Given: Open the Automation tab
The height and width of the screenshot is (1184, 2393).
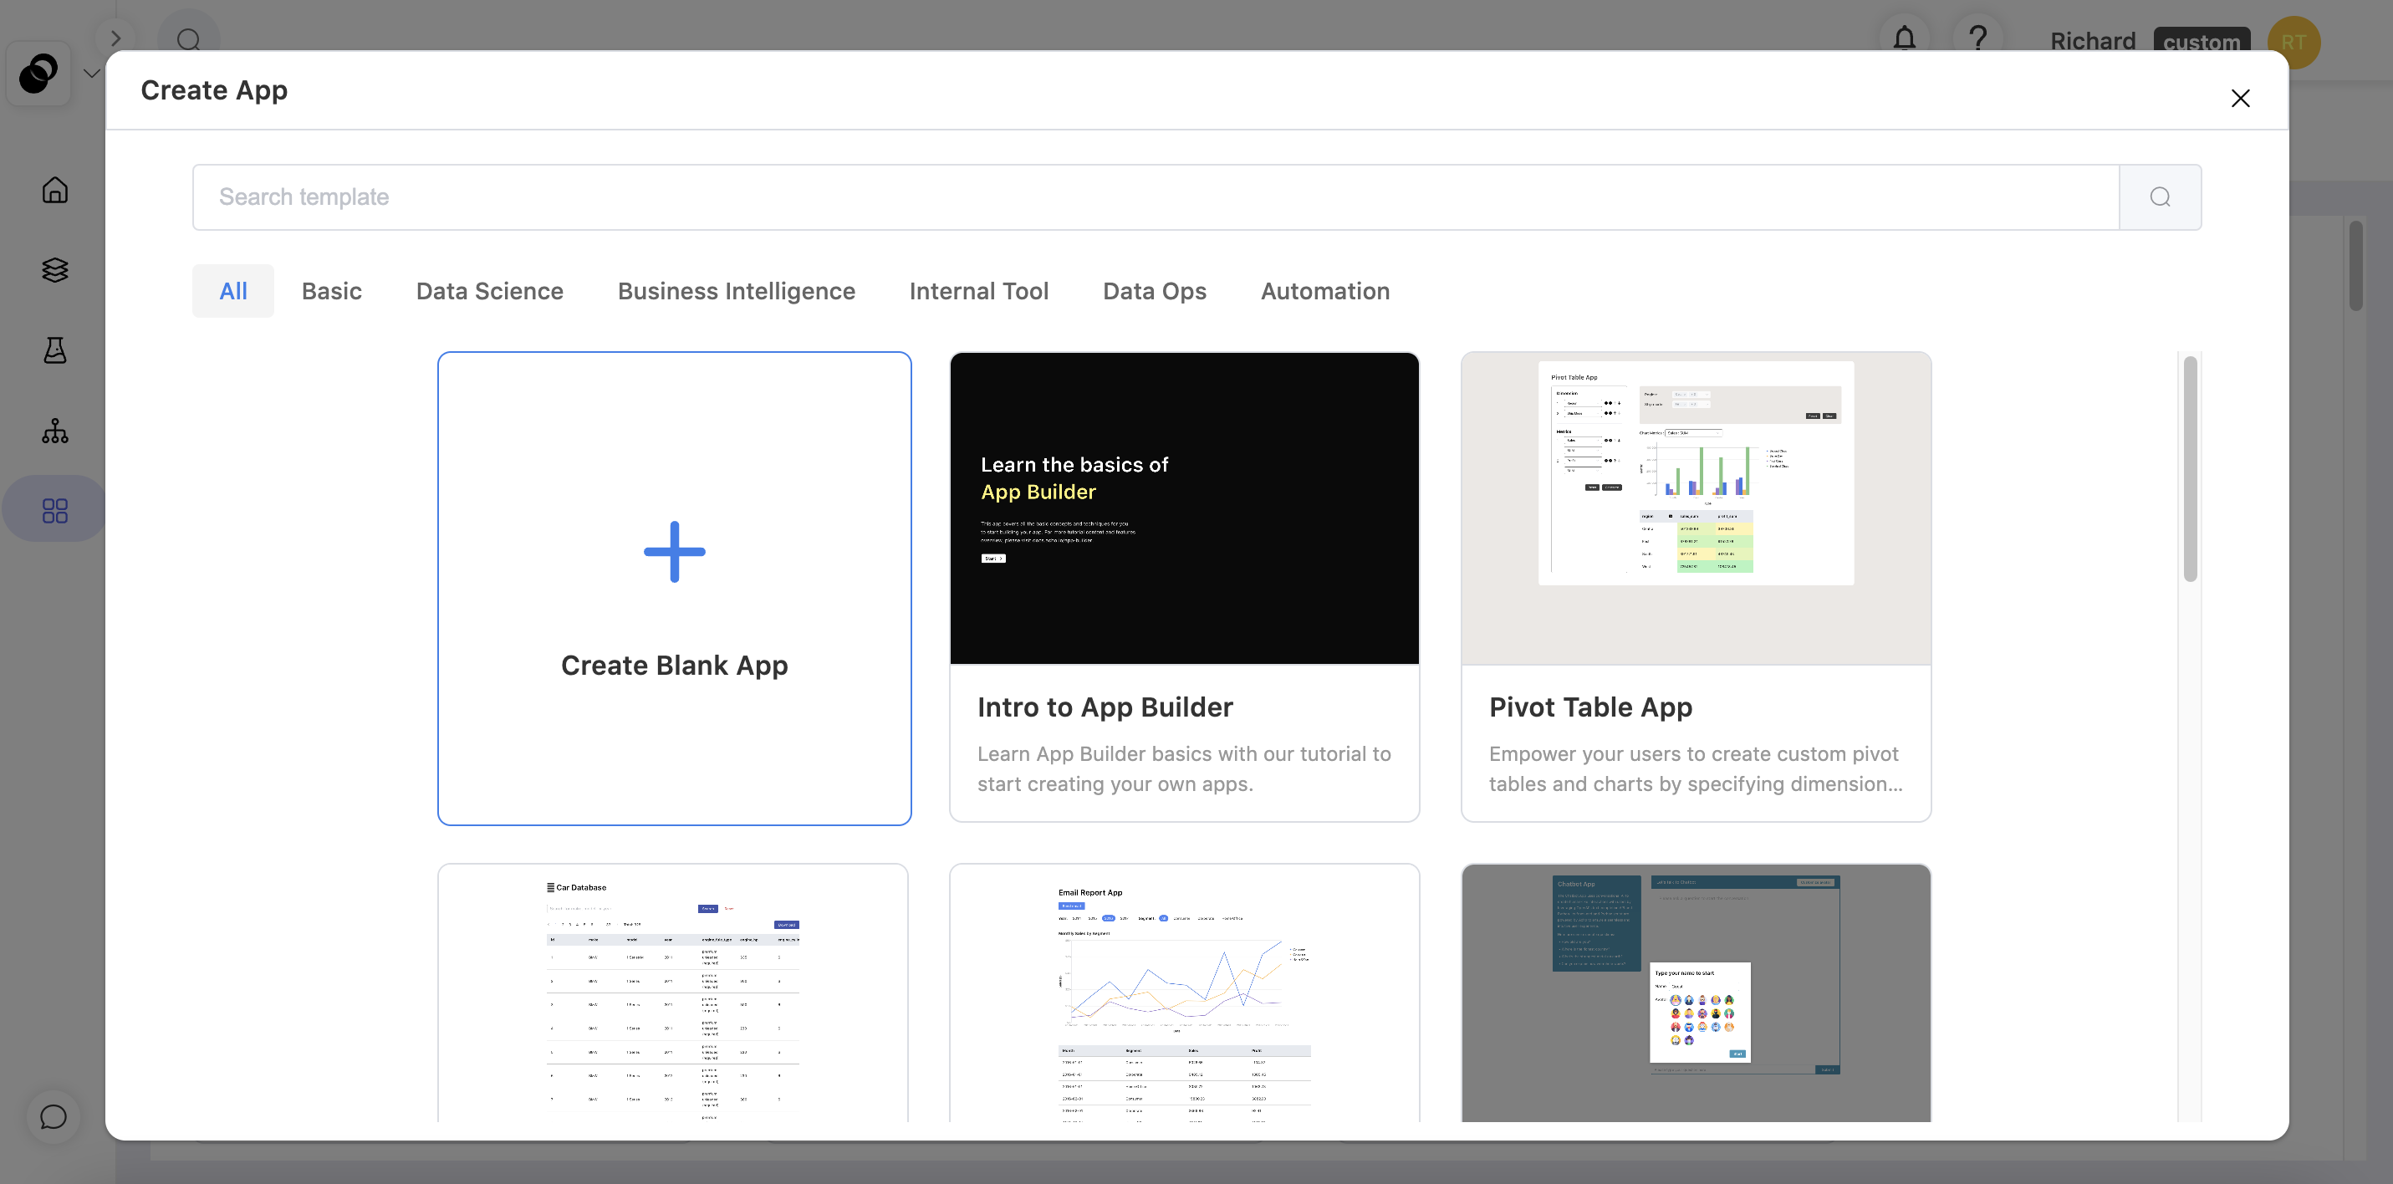Looking at the screenshot, I should pos(1324,291).
